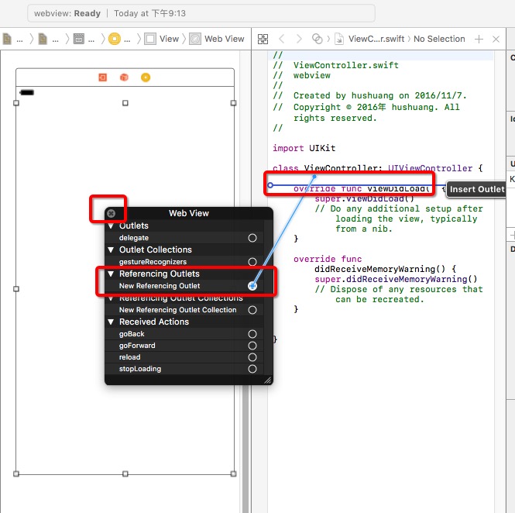The image size is (515, 513).
Task: Click the delegate outlet connection circle
Action: click(252, 238)
